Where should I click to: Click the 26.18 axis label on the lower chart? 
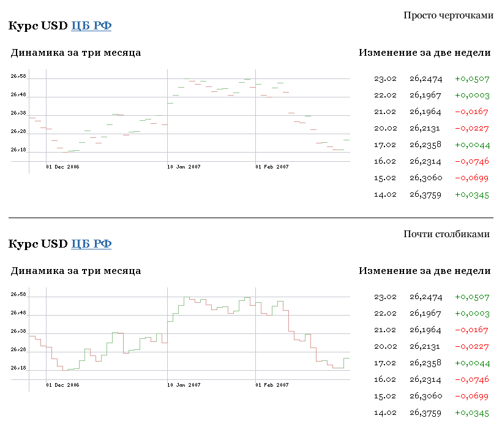18,368
